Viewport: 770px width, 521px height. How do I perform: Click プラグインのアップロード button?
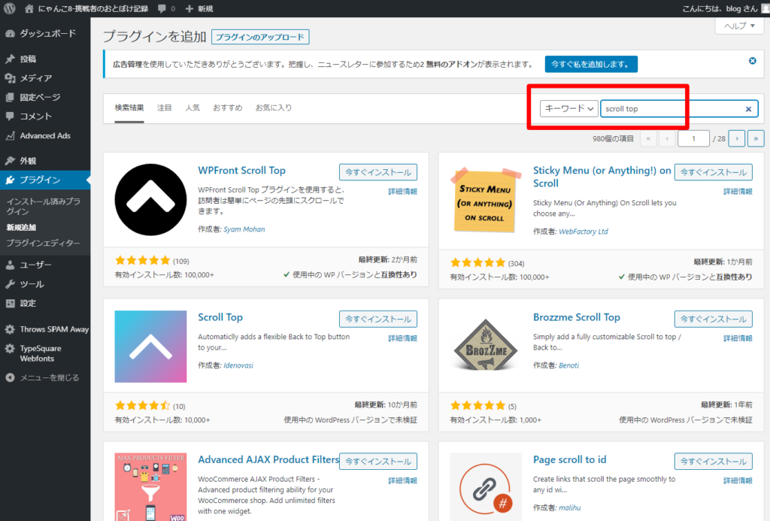(260, 37)
